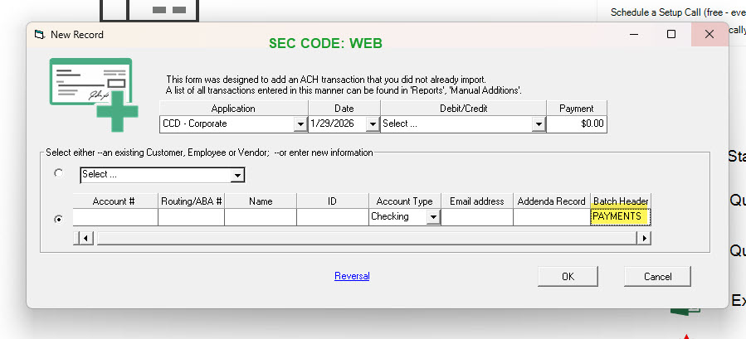746x339 pixels.
Task: Click the 'SEC CODE: WEB' heading
Action: click(325, 43)
